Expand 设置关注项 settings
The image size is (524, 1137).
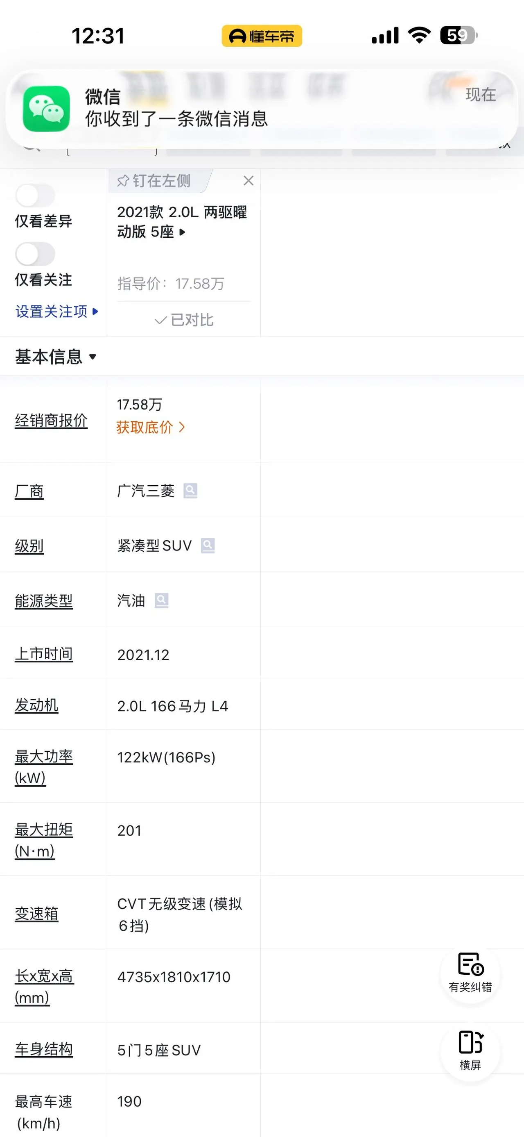pos(56,311)
